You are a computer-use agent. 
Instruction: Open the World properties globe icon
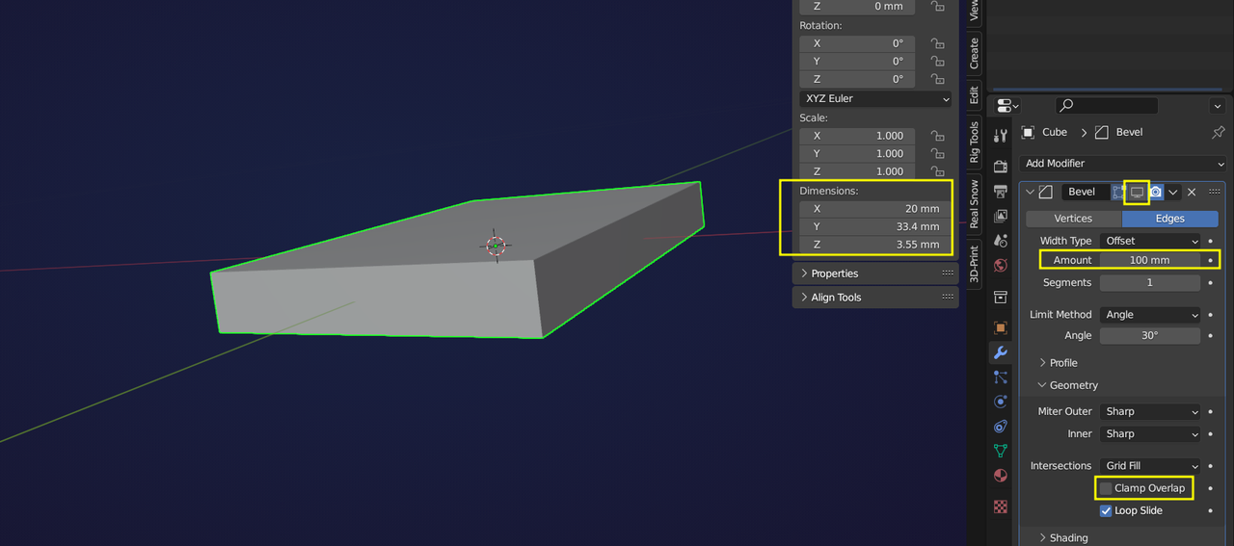pos(1001,265)
